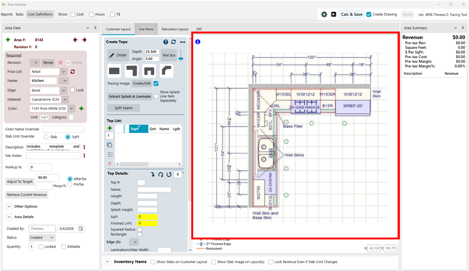Open the Created date calendar picker

(x=81, y=229)
